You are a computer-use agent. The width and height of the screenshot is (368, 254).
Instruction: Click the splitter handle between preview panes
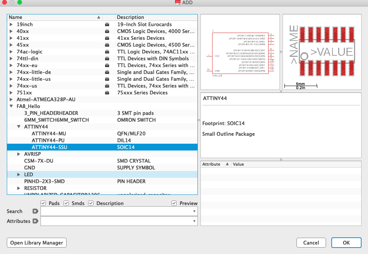[281, 52]
